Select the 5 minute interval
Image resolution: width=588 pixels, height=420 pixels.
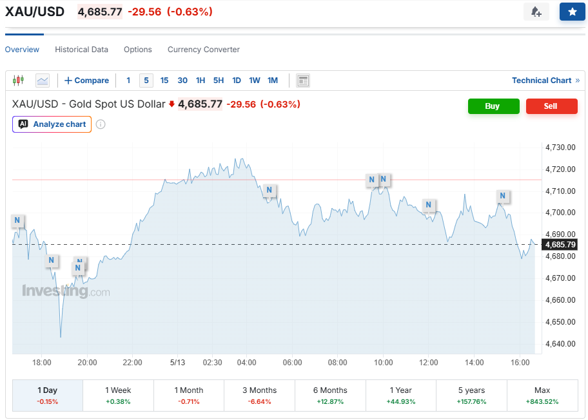tap(146, 80)
